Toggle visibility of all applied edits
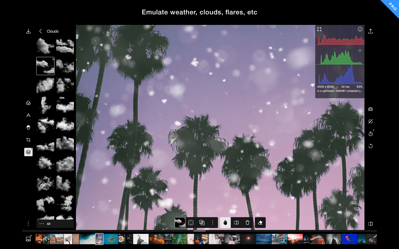Viewport: 399px width, 249px height. pos(370,121)
